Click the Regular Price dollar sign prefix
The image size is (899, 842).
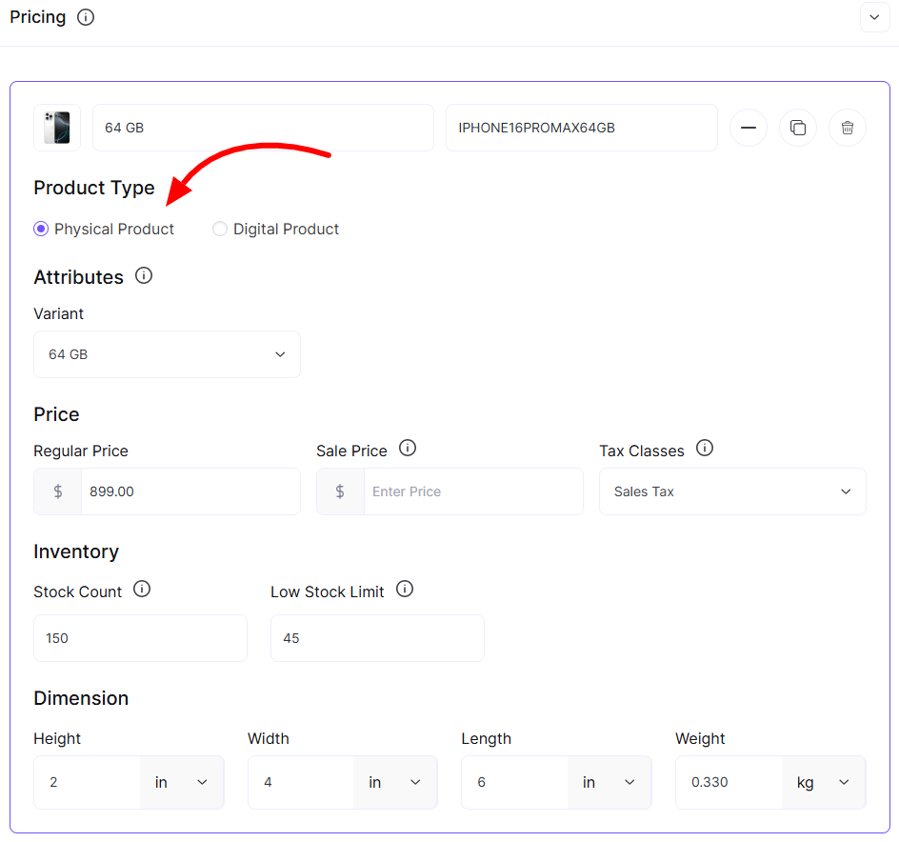click(58, 491)
